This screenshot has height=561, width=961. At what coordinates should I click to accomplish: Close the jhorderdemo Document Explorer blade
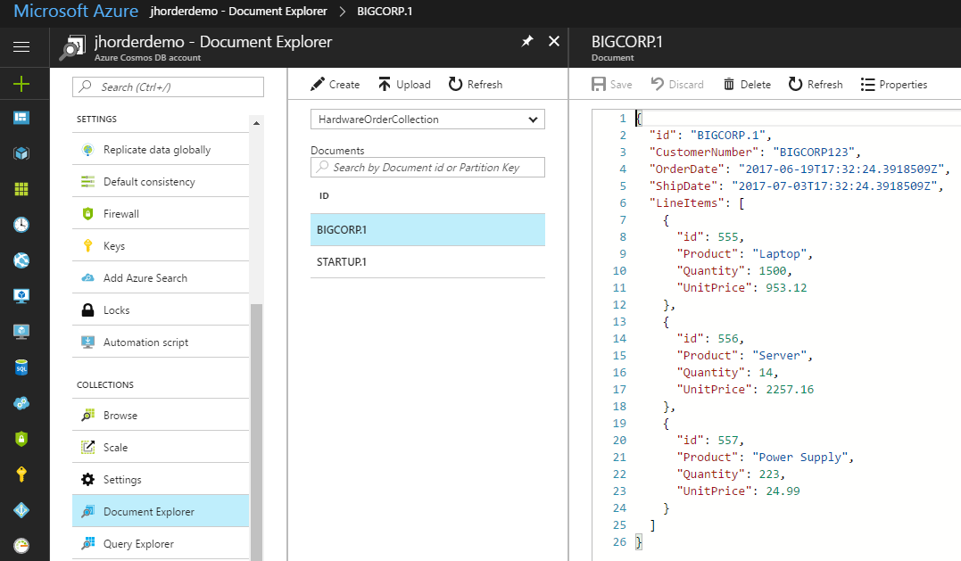pos(554,41)
